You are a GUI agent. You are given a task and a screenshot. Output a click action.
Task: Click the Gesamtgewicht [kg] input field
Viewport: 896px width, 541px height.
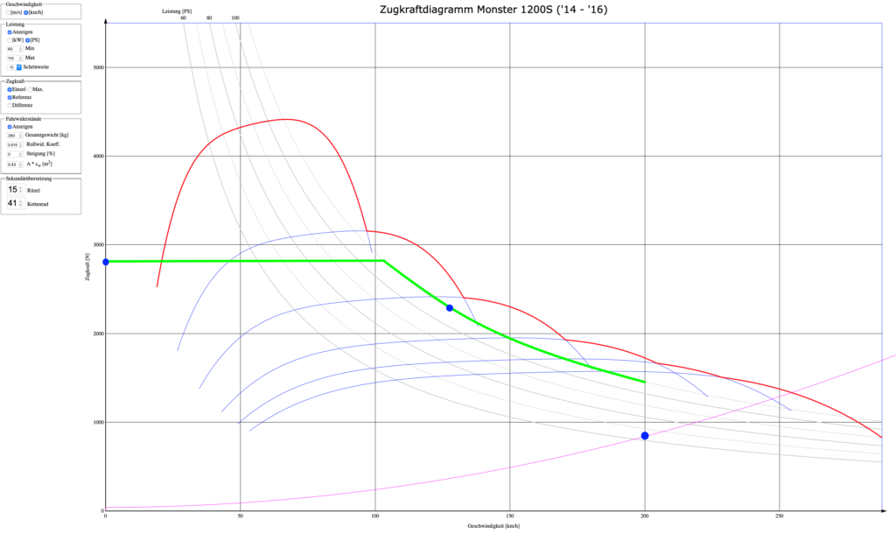point(15,136)
